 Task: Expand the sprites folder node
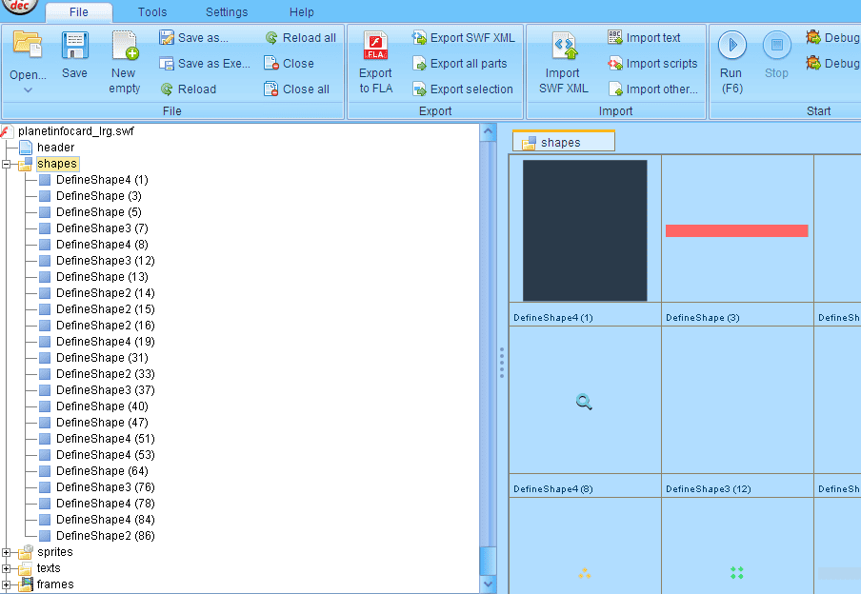(7, 552)
